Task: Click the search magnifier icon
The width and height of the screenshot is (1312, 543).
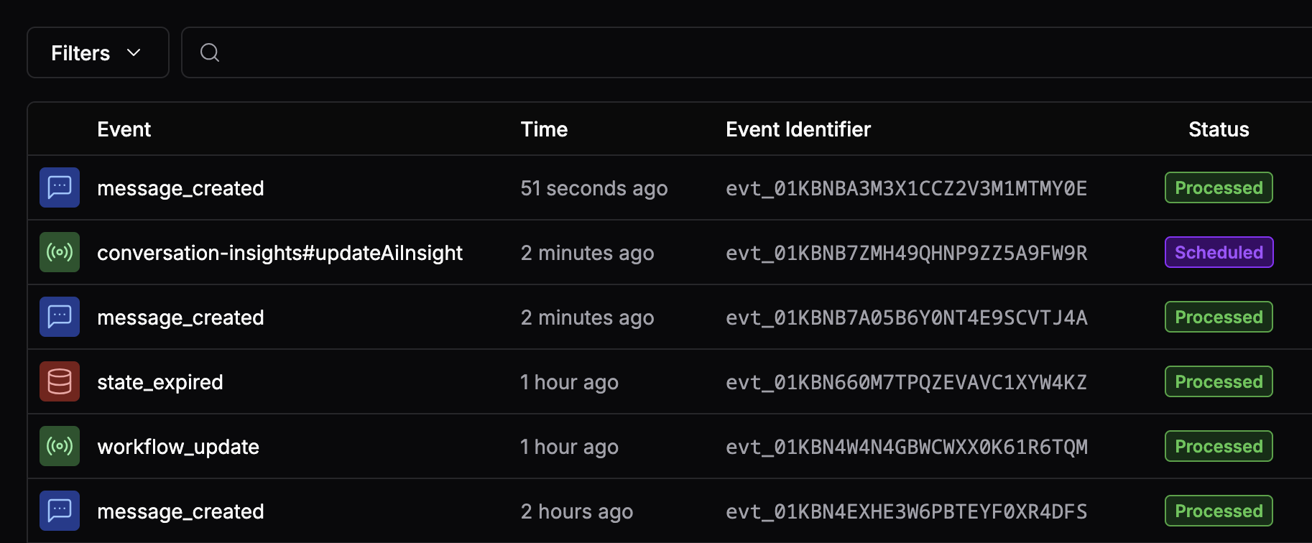Action: coord(209,52)
